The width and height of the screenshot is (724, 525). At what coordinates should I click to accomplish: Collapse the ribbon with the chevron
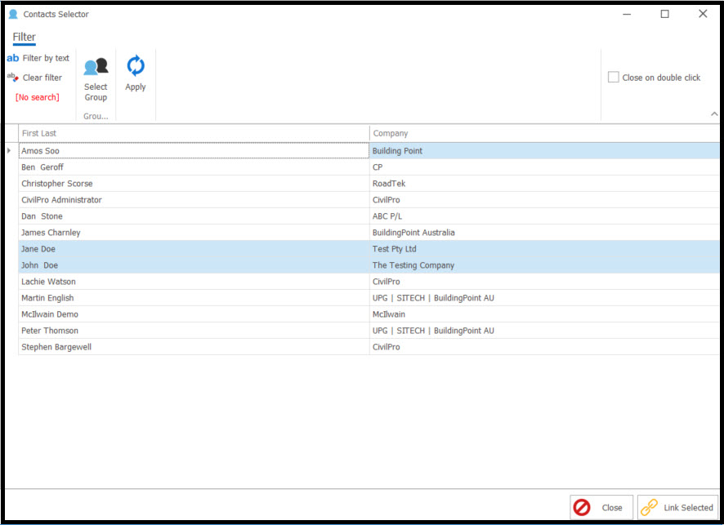[x=714, y=114]
